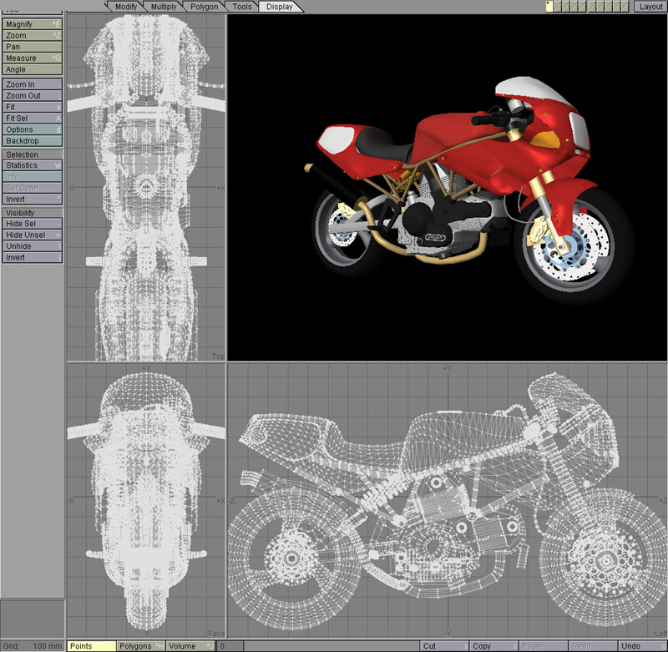This screenshot has width=668, height=652.
Task: Open the Multiply tab
Action: pyautogui.click(x=163, y=7)
